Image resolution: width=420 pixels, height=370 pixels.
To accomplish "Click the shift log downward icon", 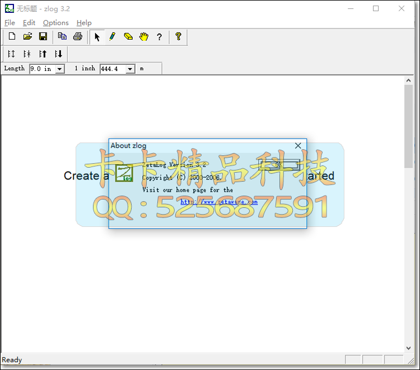I will click(x=58, y=54).
